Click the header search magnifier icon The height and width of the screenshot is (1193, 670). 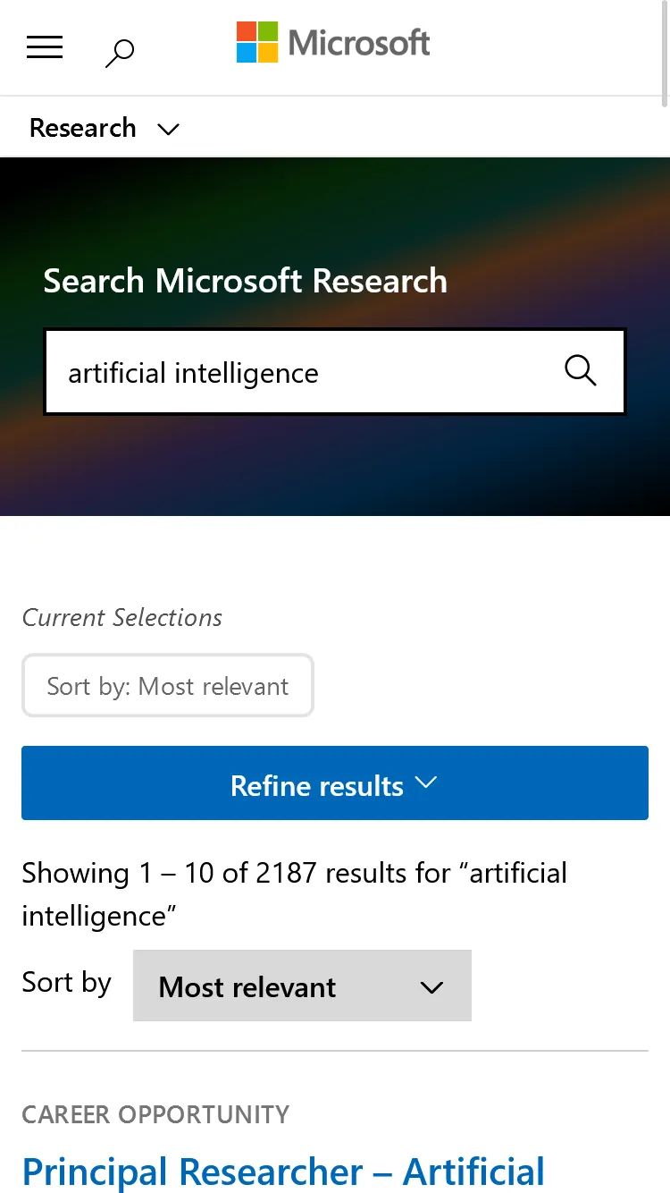pos(119,53)
